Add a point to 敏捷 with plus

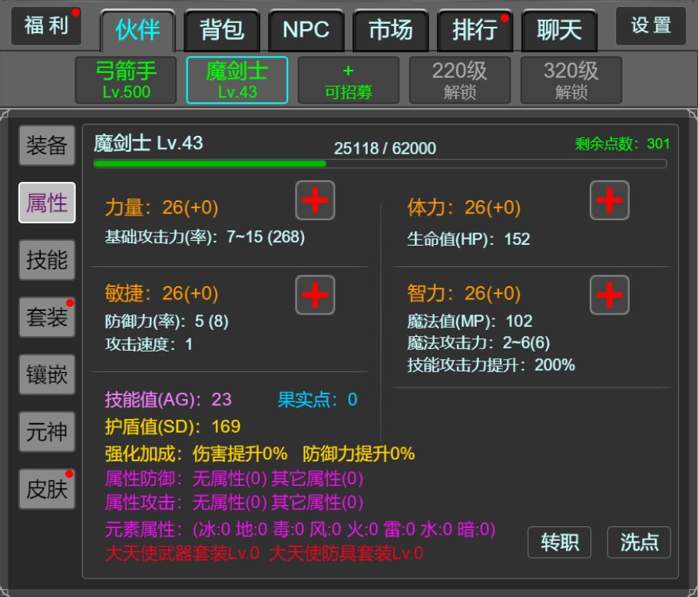(315, 295)
